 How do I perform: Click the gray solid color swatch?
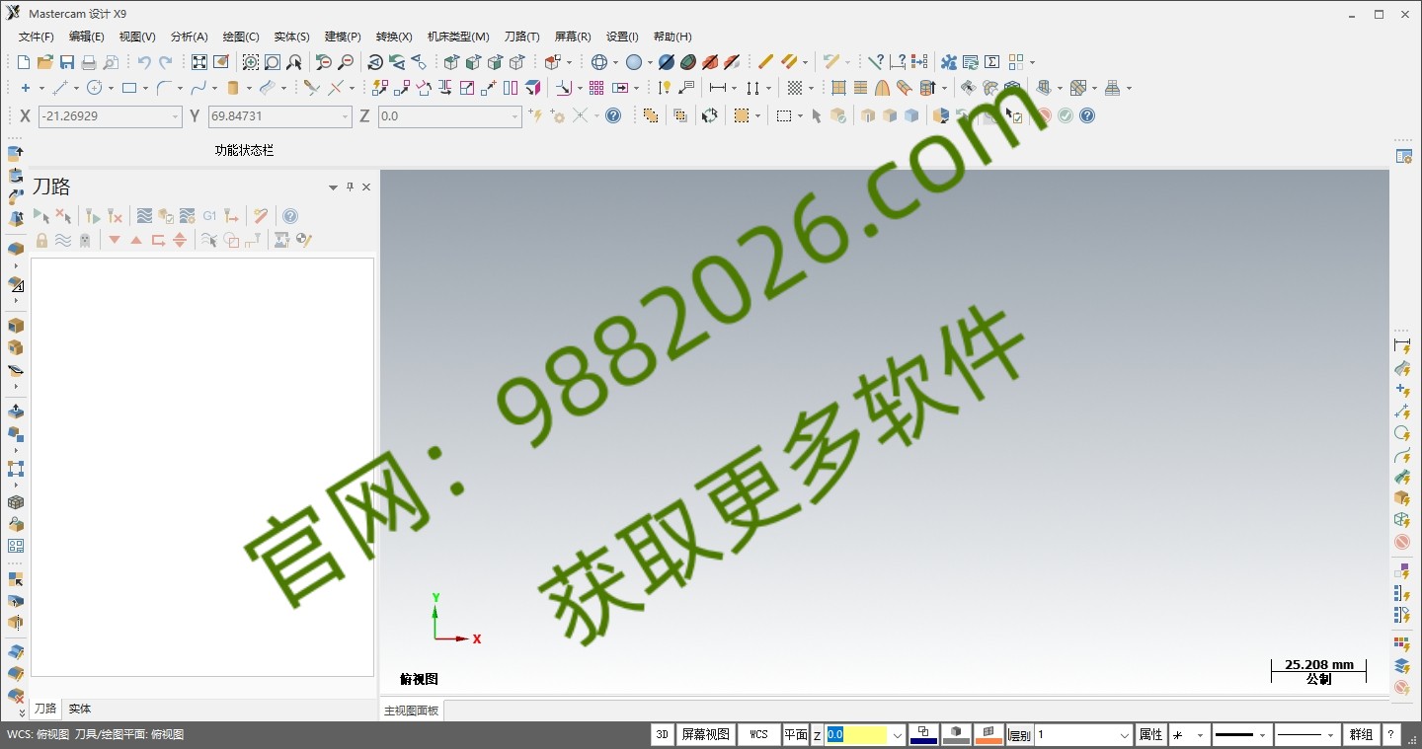coord(956,734)
